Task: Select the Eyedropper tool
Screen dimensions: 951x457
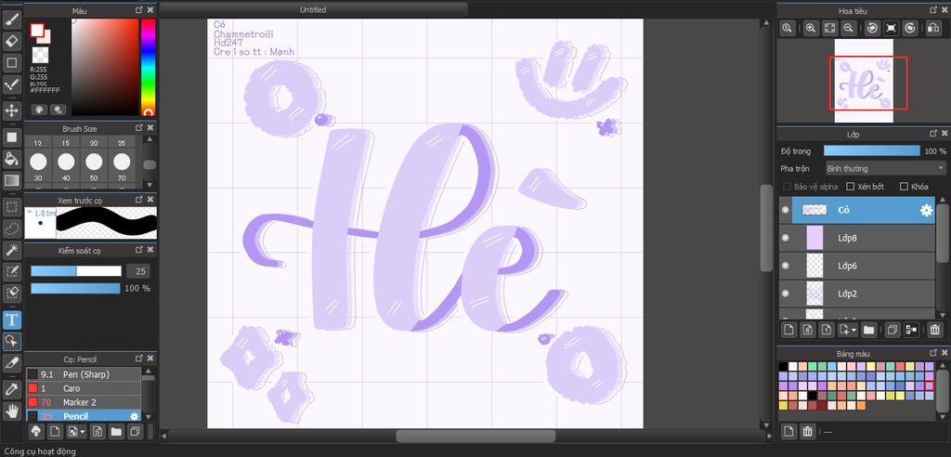Action: pos(11,388)
